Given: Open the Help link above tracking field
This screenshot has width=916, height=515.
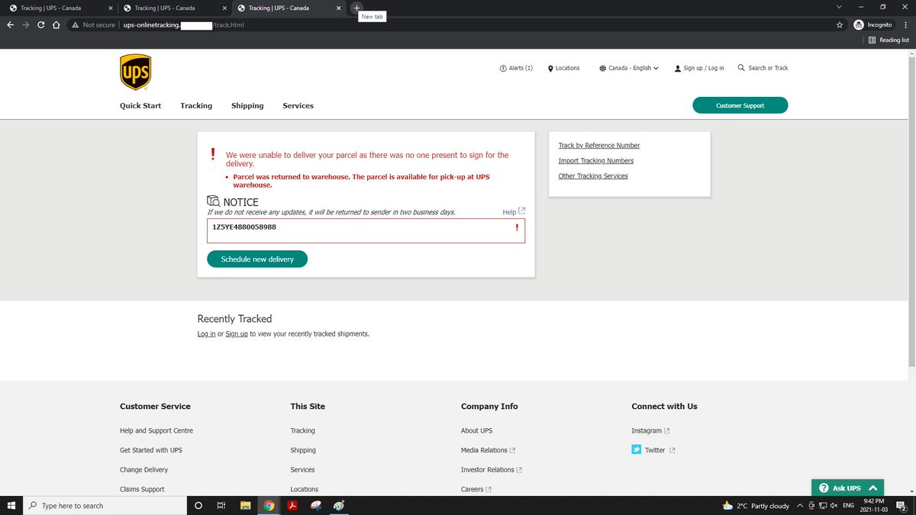Looking at the screenshot, I should [x=514, y=211].
